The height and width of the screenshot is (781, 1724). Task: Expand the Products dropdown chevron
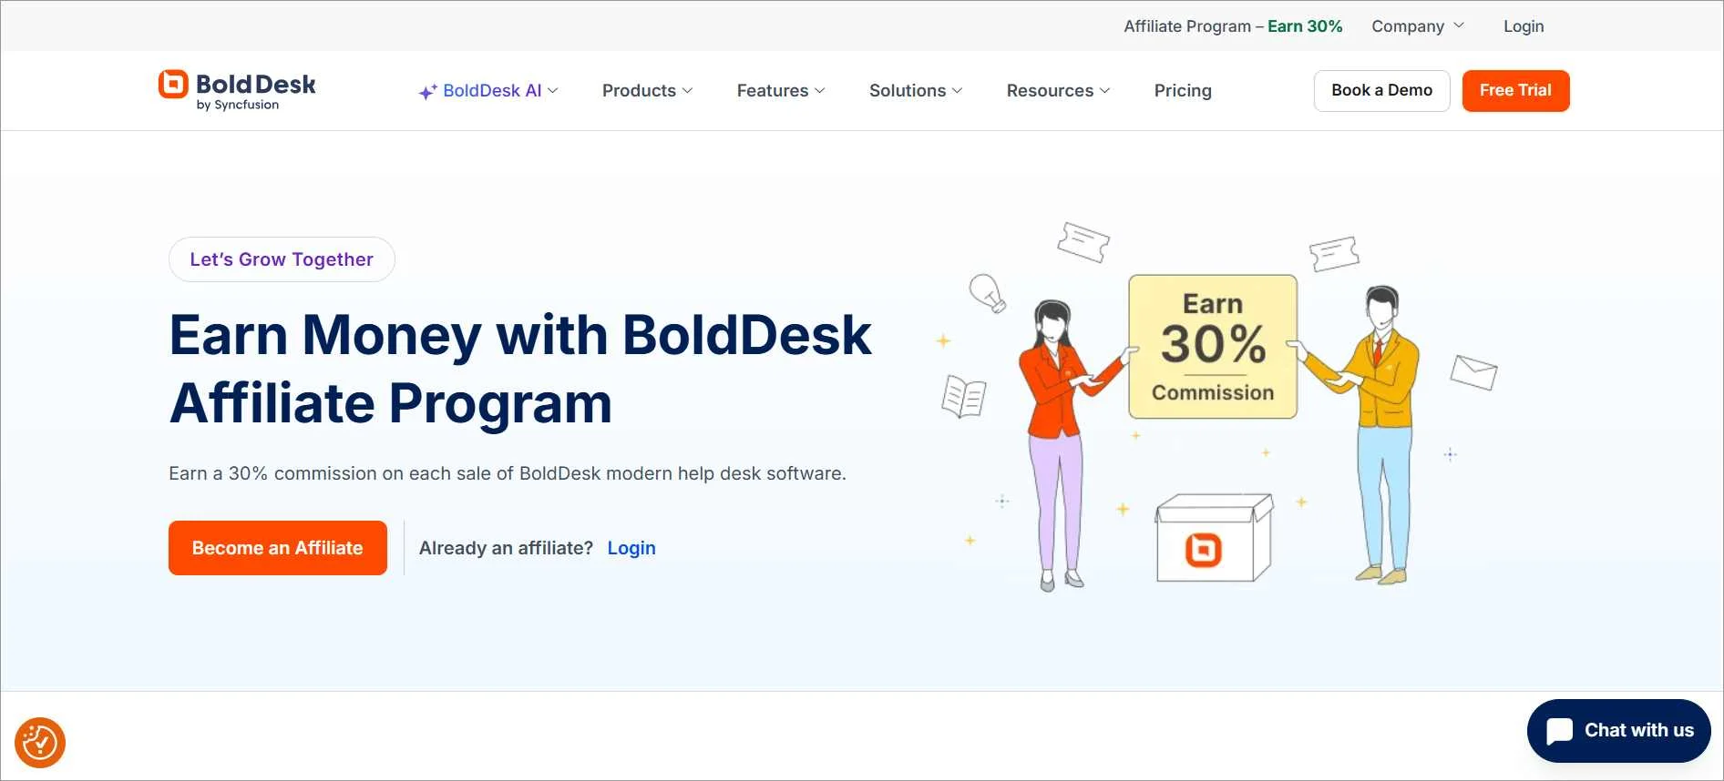(x=688, y=91)
